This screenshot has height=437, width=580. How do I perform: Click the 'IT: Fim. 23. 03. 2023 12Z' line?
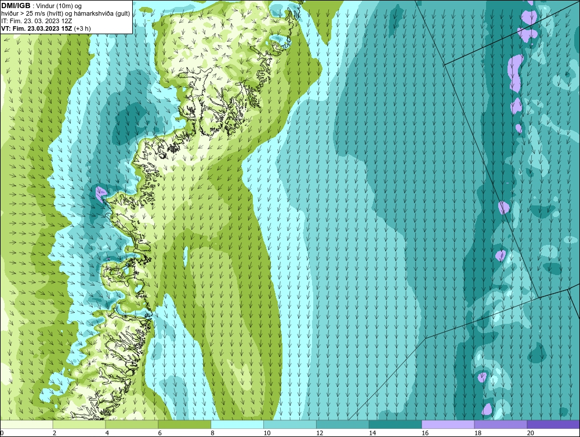36,21
